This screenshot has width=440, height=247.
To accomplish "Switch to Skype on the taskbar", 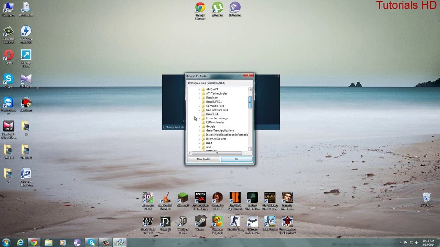I will coord(91,243).
